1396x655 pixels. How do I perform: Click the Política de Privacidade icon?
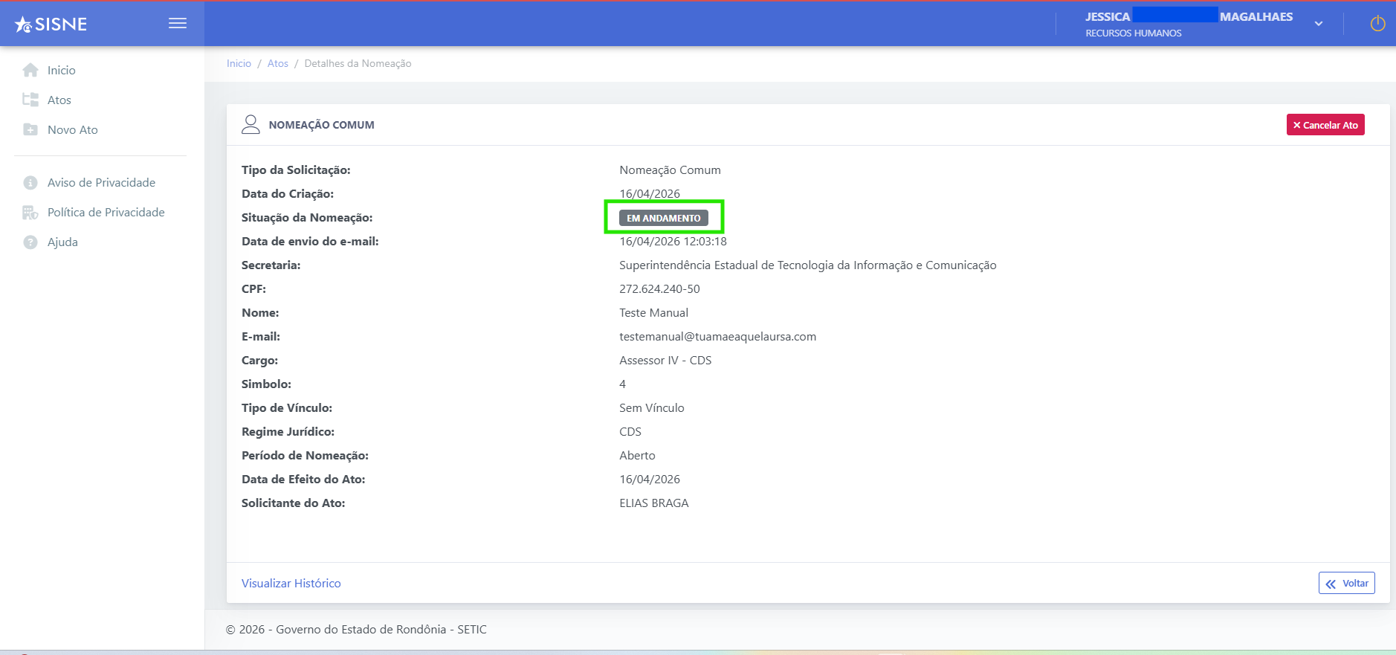coord(30,213)
